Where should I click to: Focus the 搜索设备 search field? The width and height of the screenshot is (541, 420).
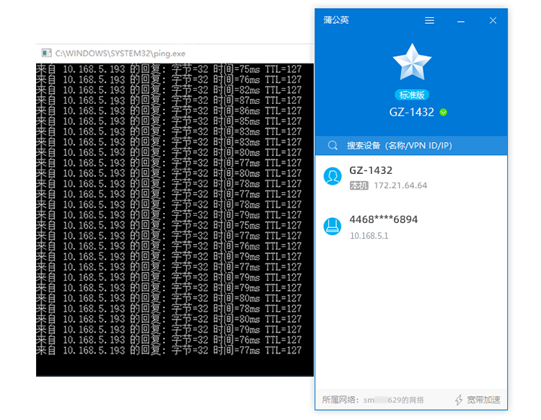411,145
